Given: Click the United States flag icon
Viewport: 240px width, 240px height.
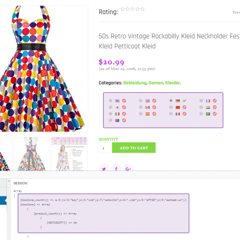Looking at the screenshot, I should [x=117, y=101].
